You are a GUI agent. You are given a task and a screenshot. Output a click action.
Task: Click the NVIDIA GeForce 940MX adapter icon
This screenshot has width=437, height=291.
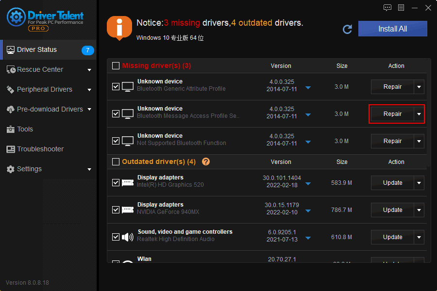point(128,210)
